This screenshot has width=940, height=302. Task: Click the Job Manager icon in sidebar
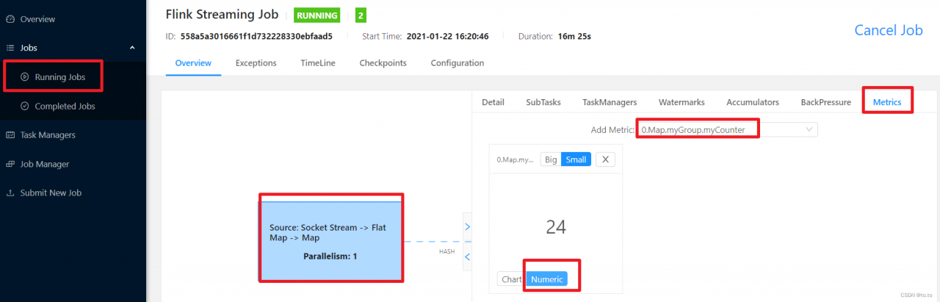pyautogui.click(x=10, y=165)
